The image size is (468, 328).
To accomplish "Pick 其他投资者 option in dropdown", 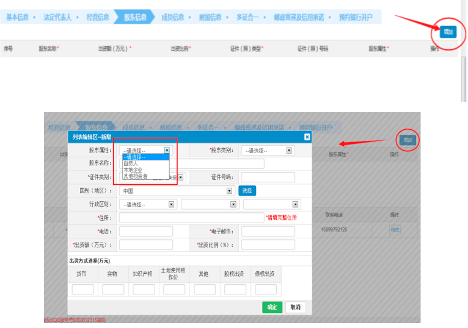I will tap(135, 176).
